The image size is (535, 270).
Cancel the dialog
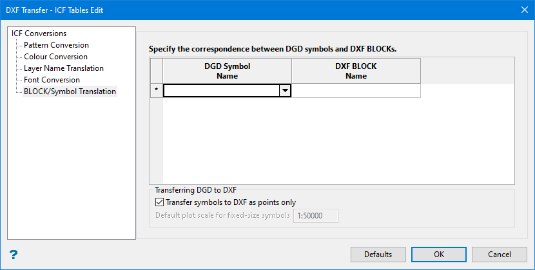(x=499, y=254)
